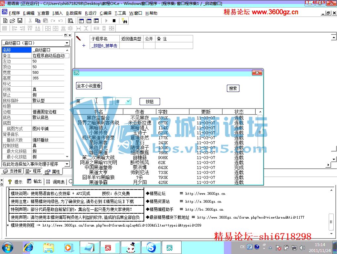Viewport: 337px width, 254px height.
Task: Open the E.编辑 menu
Action: coord(29,13)
